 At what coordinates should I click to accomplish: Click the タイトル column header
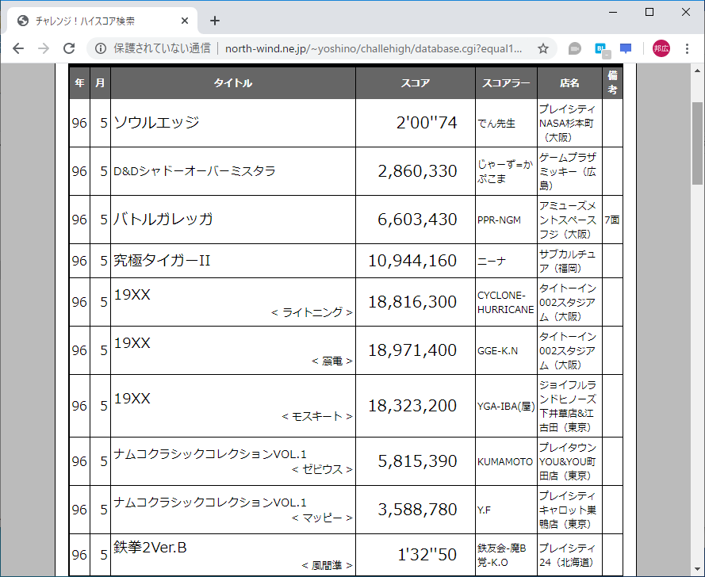[233, 82]
